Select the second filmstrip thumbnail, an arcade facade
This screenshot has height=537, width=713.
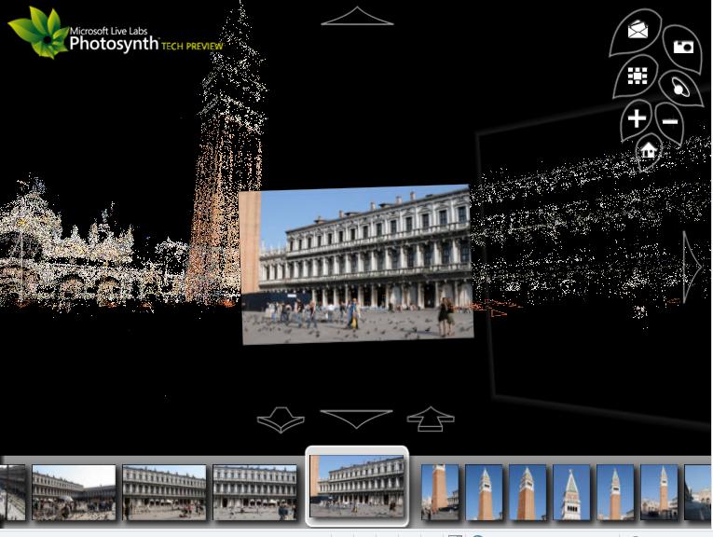(164, 492)
